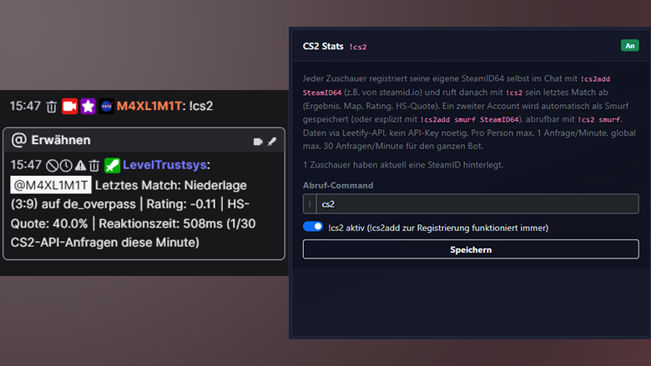Click the highlighted @M4XL1M1T mention

[x=51, y=185]
